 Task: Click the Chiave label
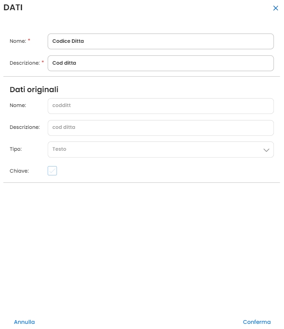[19, 171]
